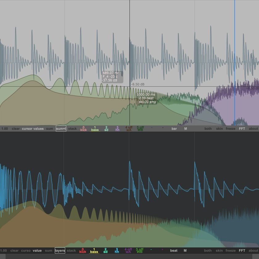Select 'stack' mode in upper analyzer
This screenshot has height=259, width=259.
(x=72, y=129)
